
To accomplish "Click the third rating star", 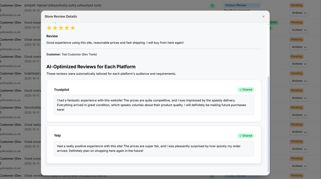I will [x=61, y=27].
